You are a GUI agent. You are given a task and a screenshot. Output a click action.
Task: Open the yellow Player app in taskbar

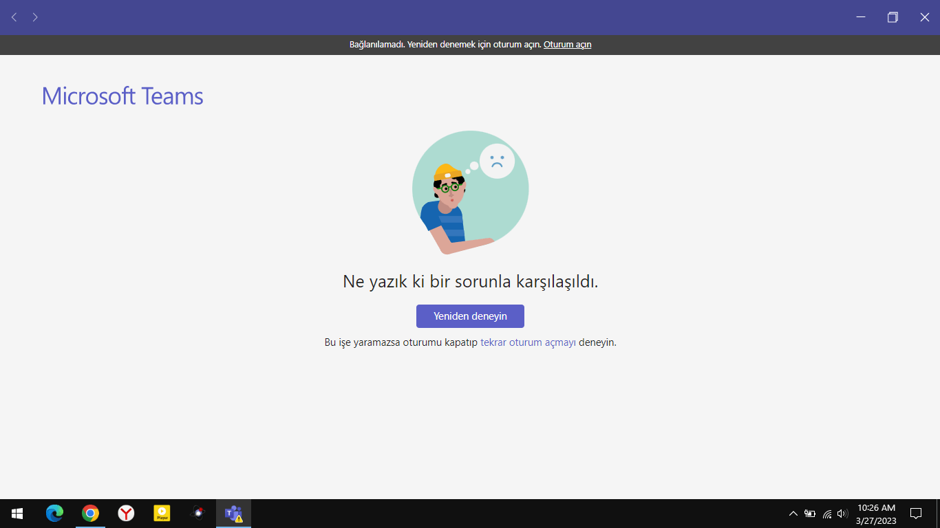(x=162, y=514)
